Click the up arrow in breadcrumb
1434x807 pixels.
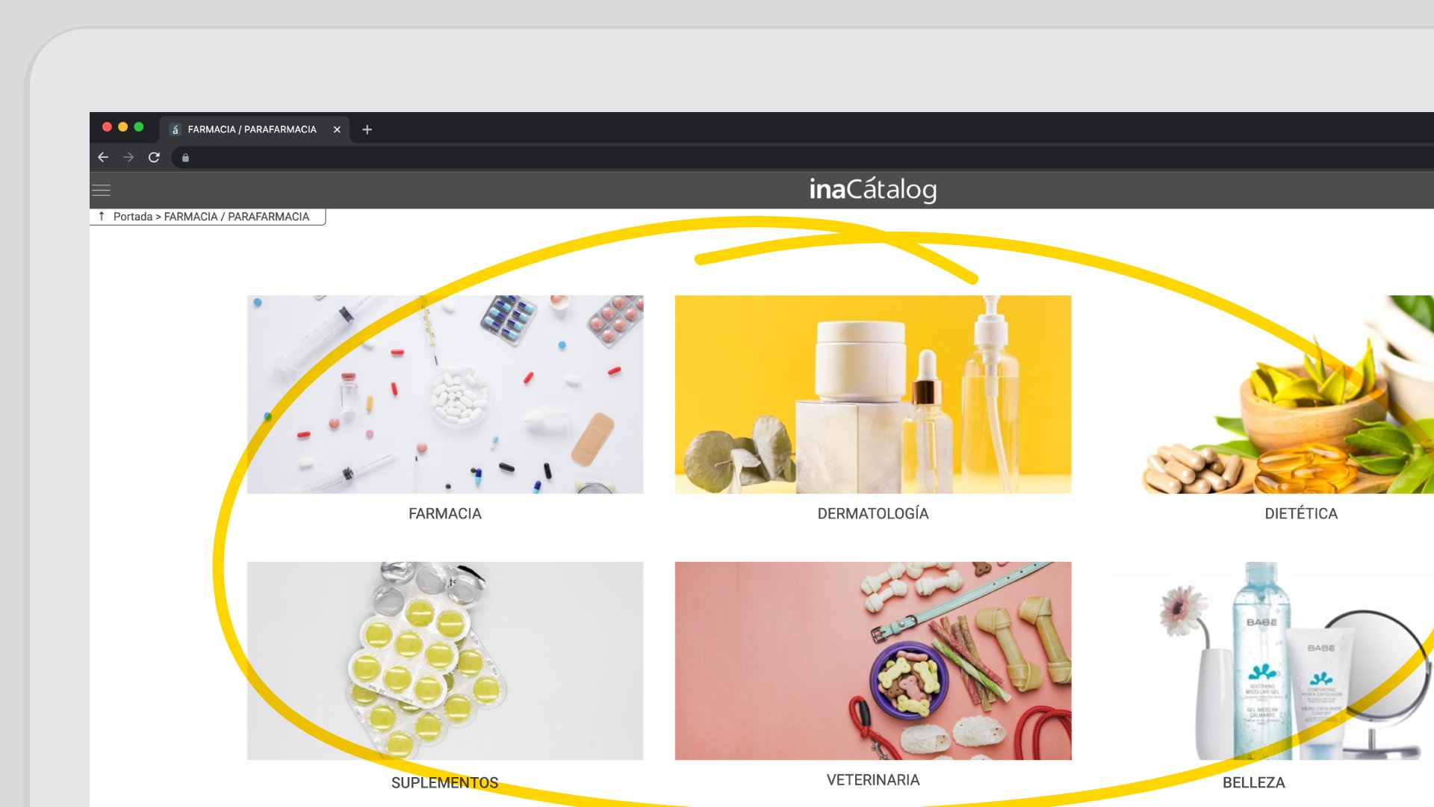102,216
